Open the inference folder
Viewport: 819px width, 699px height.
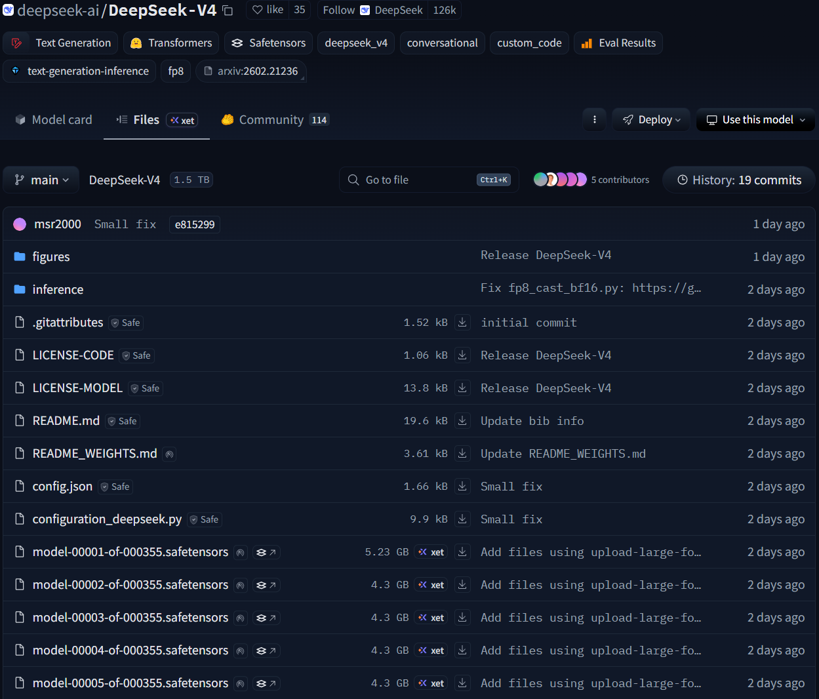tap(58, 289)
